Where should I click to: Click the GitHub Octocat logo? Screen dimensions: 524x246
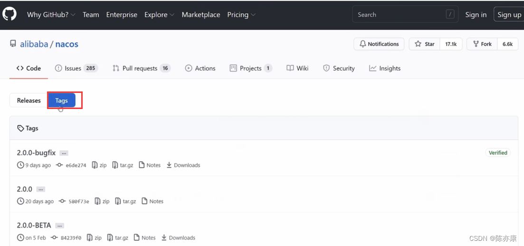tap(10, 15)
